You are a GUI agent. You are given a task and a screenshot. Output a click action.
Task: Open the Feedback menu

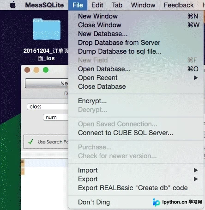tap(179, 5)
